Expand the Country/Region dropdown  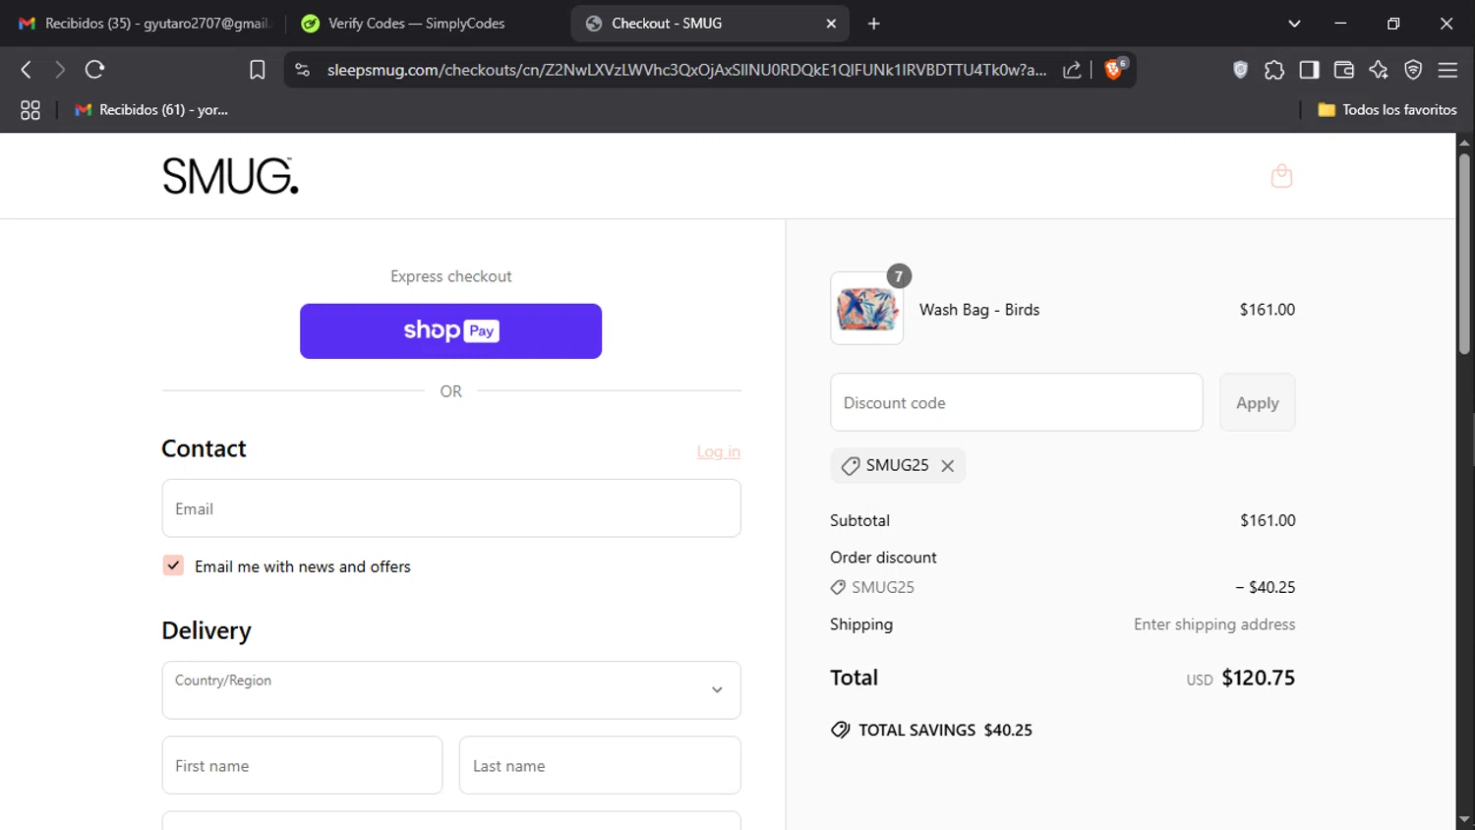(451, 690)
